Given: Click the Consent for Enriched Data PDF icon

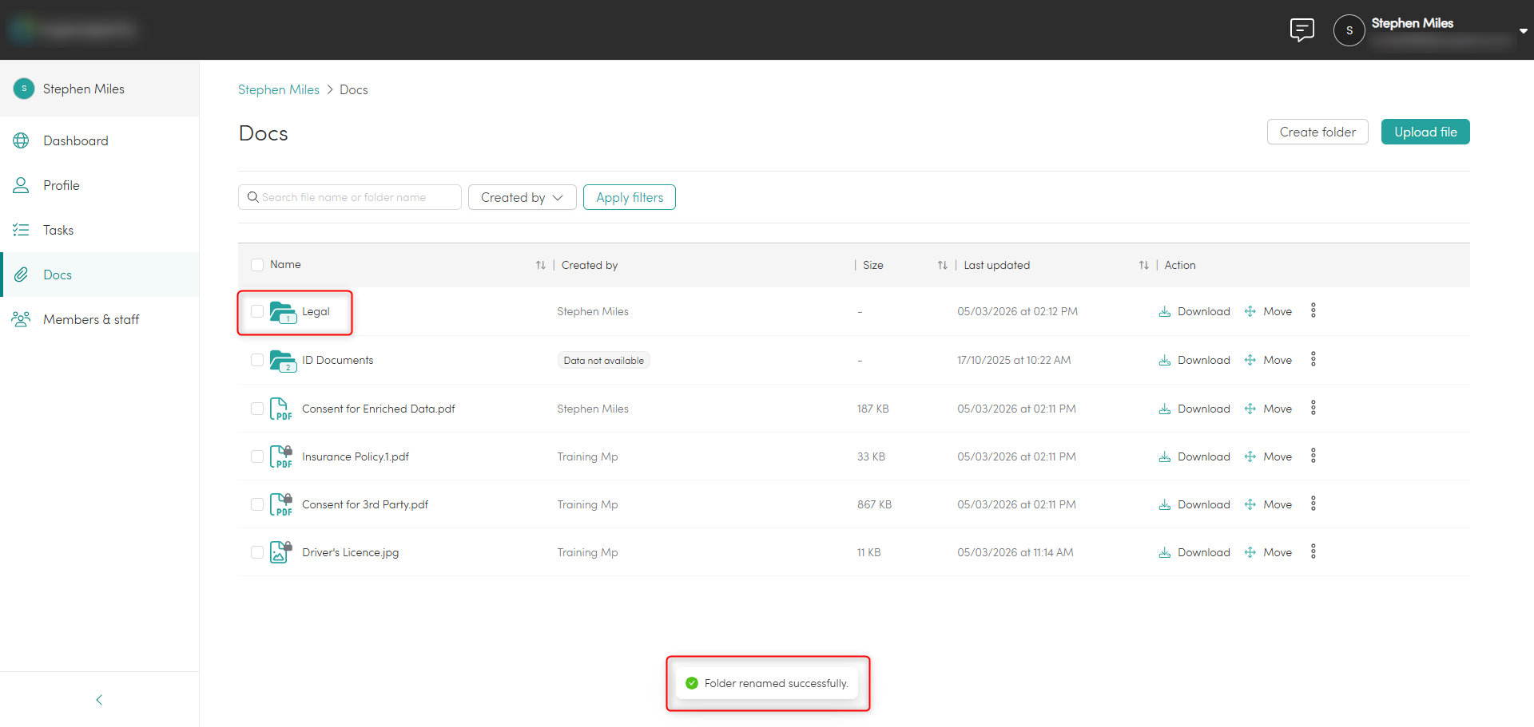Looking at the screenshot, I should point(280,409).
